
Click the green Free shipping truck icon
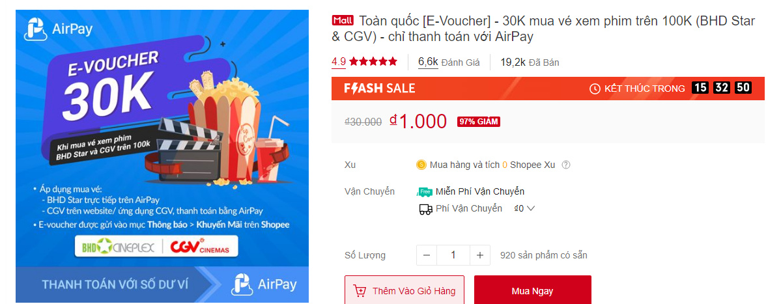pos(424,191)
